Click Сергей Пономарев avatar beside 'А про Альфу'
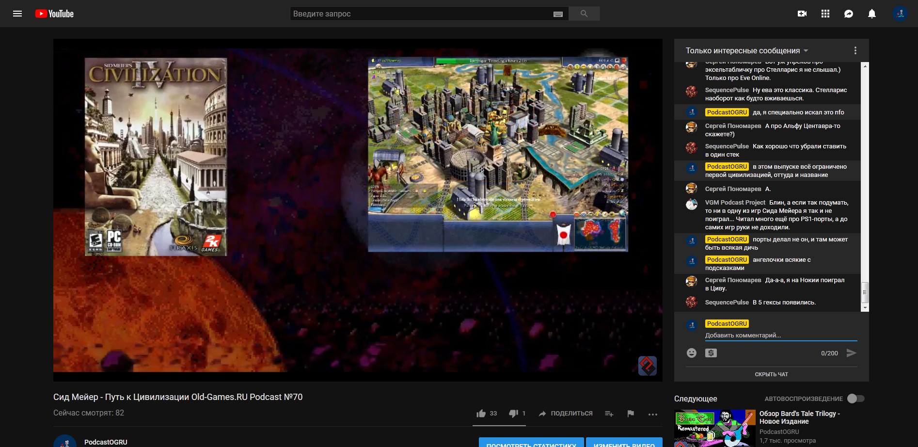 pyautogui.click(x=692, y=127)
